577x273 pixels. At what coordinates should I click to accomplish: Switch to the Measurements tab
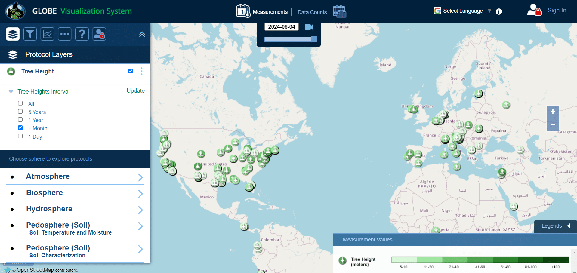click(270, 12)
